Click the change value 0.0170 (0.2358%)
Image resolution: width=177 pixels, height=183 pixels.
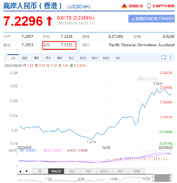(x=76, y=18)
